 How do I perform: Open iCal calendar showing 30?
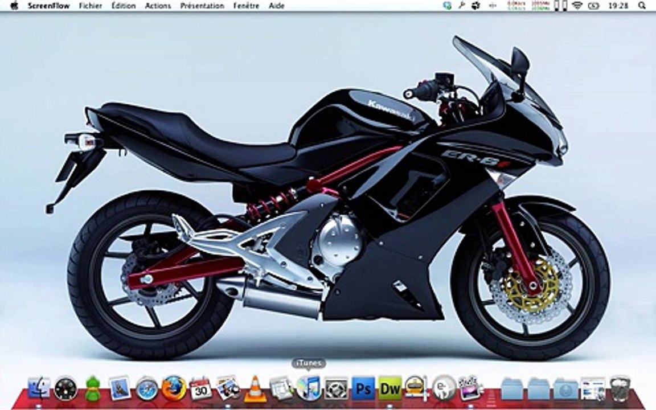(201, 388)
